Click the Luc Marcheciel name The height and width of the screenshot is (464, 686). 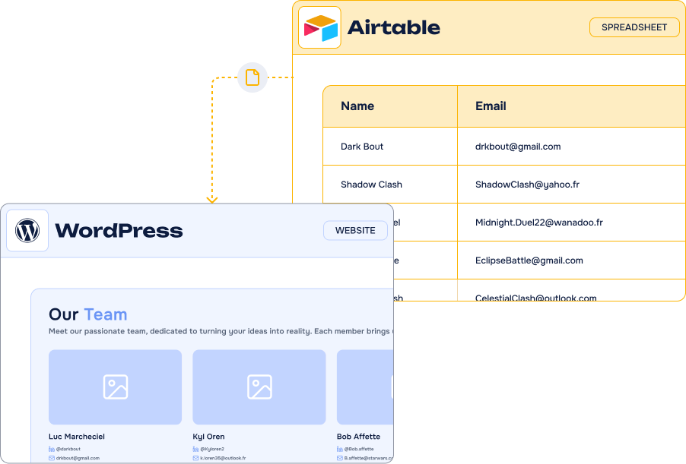tap(77, 437)
